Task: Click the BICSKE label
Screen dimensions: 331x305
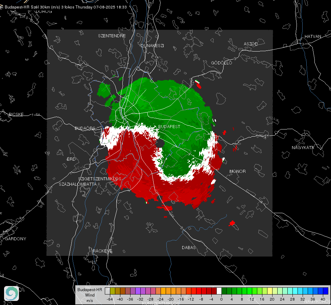Action: click(16, 115)
